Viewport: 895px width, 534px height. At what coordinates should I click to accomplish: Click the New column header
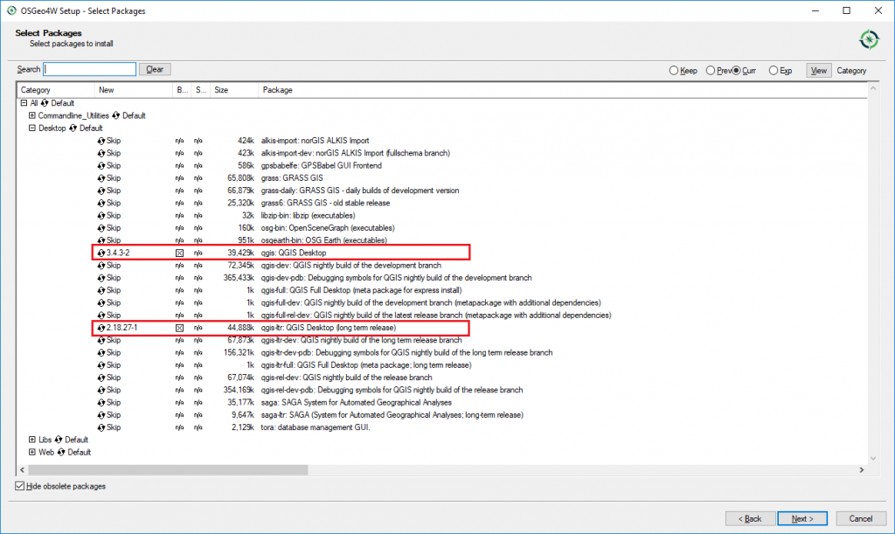pyautogui.click(x=134, y=90)
